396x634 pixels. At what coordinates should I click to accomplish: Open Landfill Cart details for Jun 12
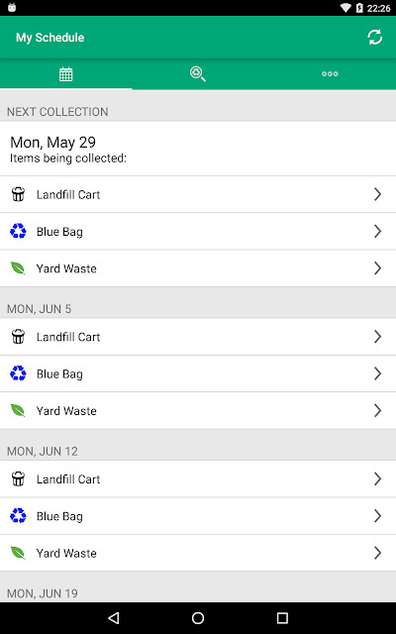pyautogui.click(x=198, y=479)
